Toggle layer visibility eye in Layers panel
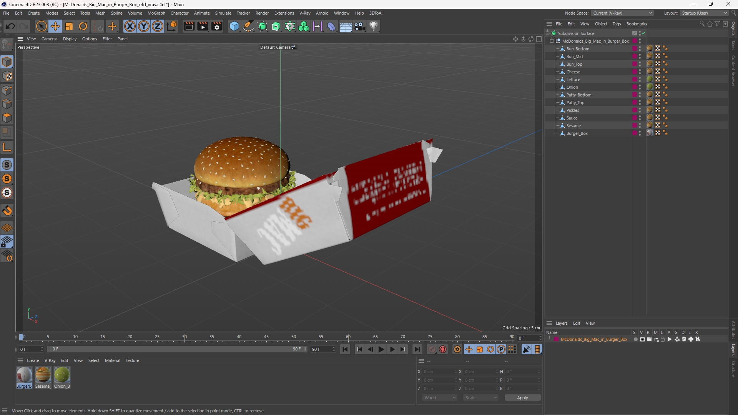 642,339
